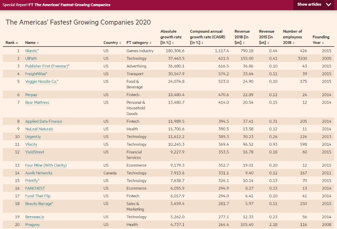
Task: Open the Veggie Noodle Co. link
Action: tap(42, 82)
